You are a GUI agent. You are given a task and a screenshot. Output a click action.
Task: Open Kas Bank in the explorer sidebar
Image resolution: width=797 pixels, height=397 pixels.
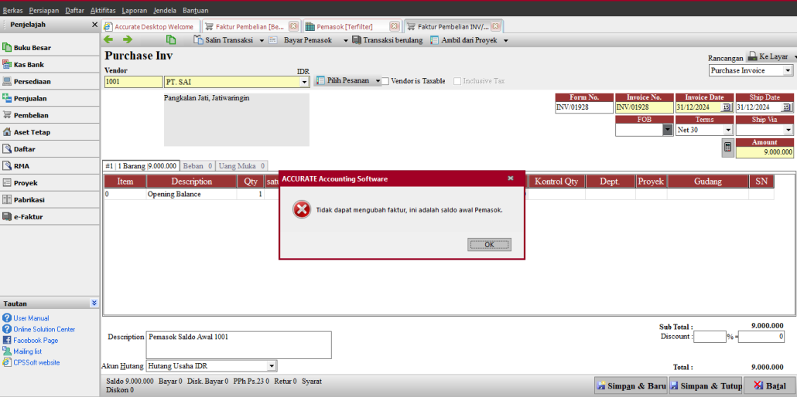click(29, 65)
